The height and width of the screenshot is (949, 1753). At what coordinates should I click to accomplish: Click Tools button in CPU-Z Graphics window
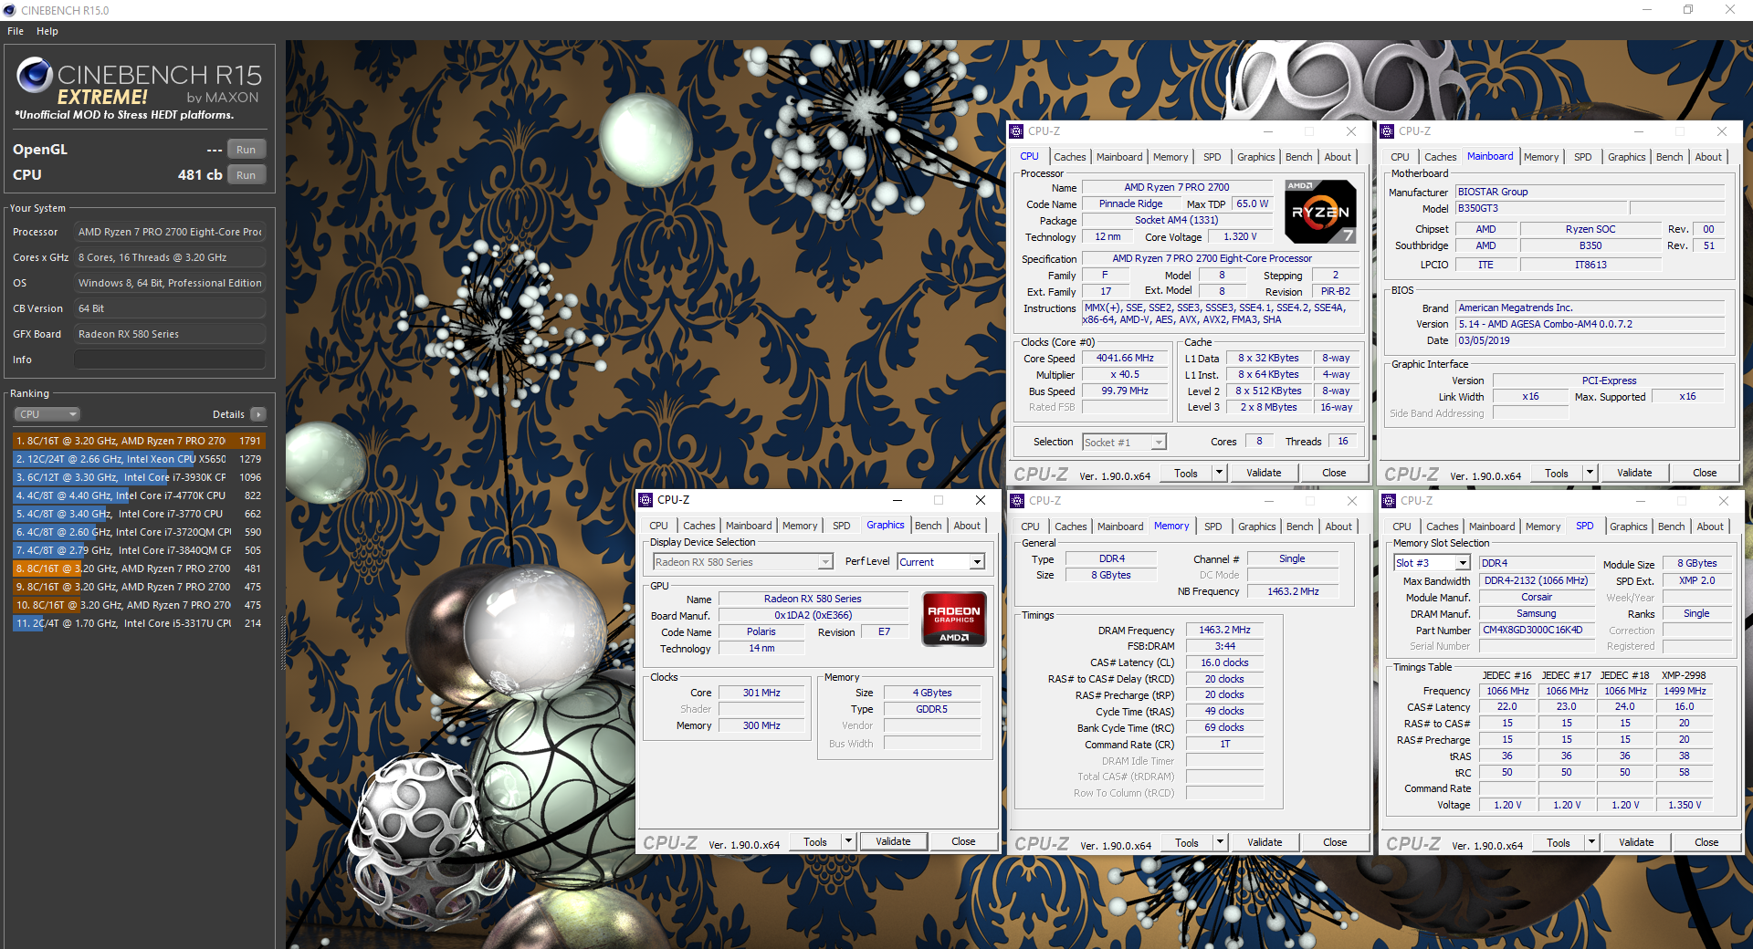coord(815,841)
